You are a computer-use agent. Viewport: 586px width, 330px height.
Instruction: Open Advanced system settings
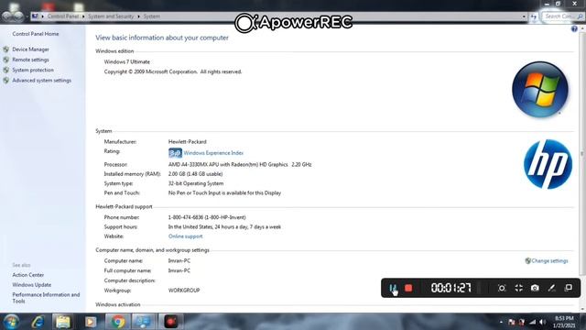point(41,81)
